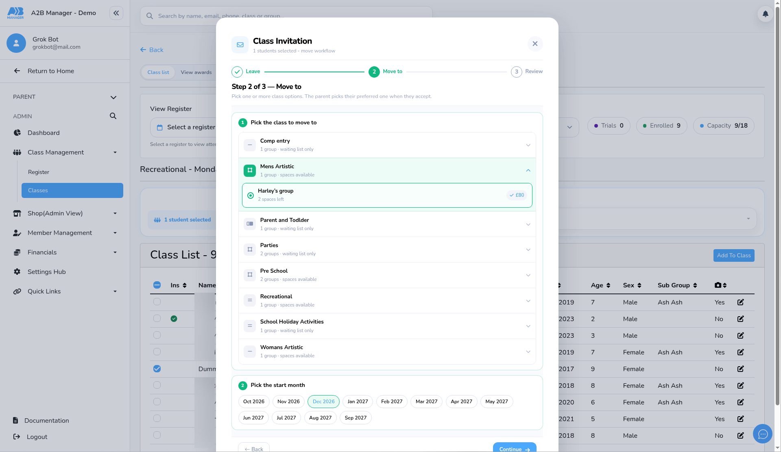Close the Class Invitation dialog

pos(535,44)
